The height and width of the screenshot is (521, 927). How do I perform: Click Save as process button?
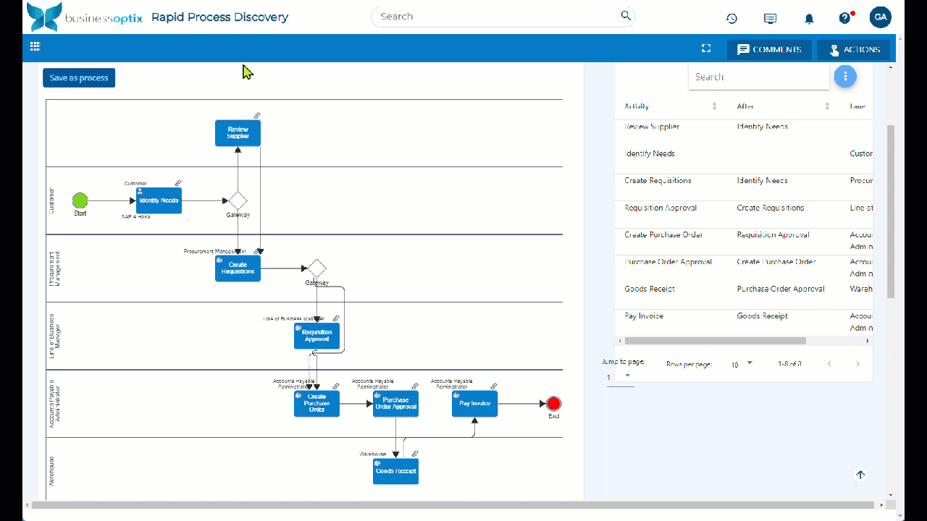[79, 77]
